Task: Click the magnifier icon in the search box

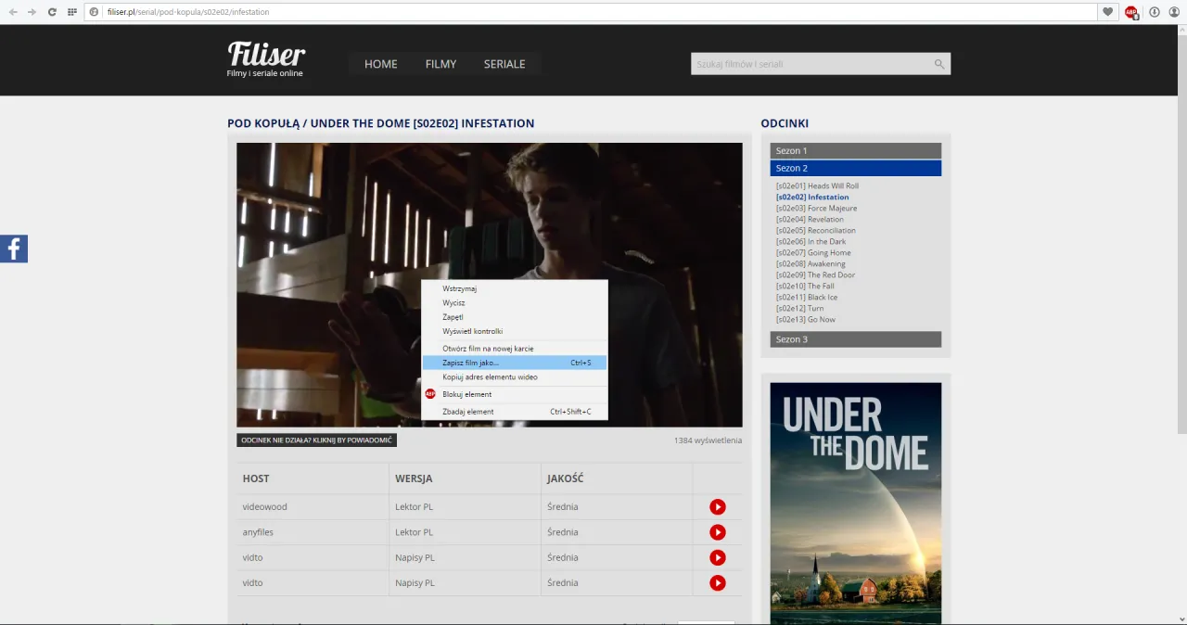Action: pos(939,64)
